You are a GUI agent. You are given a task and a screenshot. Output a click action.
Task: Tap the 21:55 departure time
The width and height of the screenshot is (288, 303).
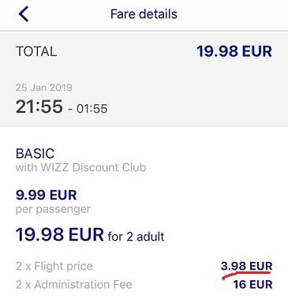[x=39, y=107]
